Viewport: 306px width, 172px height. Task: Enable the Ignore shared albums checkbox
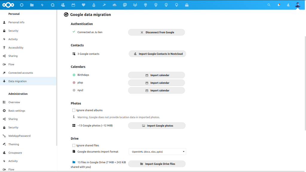[x=74, y=110]
